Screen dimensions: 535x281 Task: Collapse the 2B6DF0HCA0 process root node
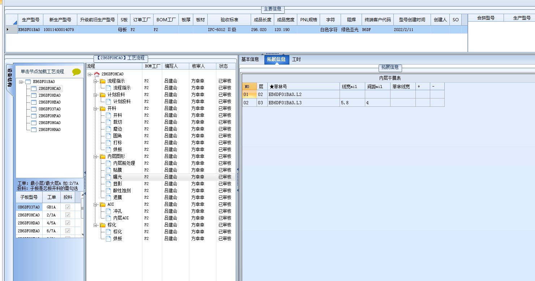(x=90, y=74)
